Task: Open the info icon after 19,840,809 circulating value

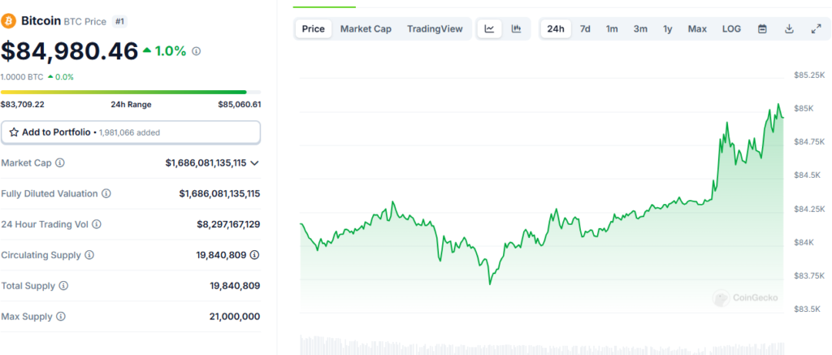Action: 254,255
